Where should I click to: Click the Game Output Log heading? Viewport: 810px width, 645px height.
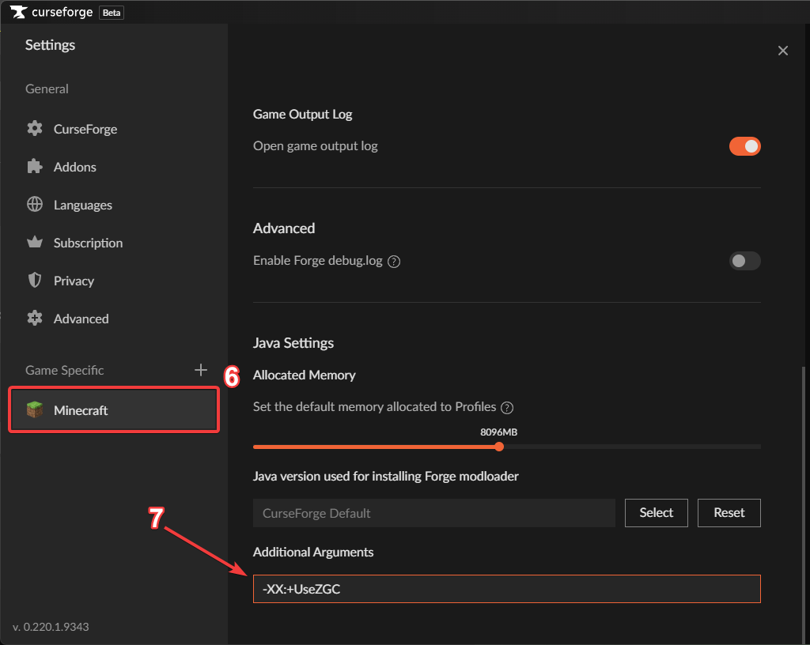point(303,115)
